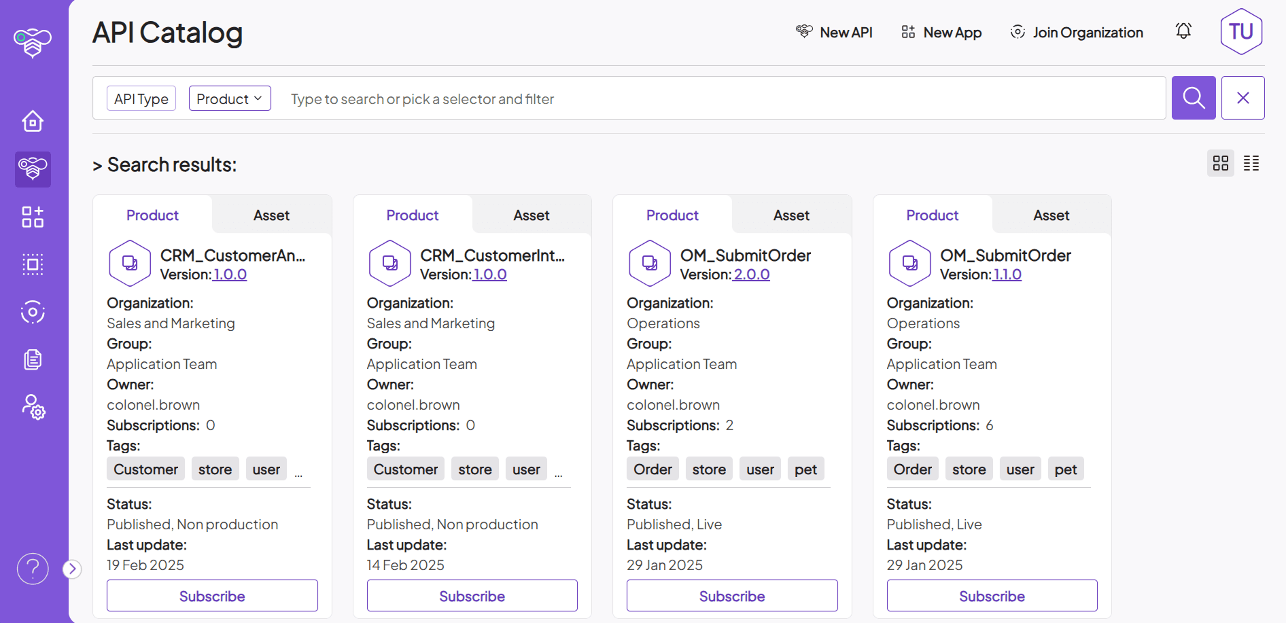Image resolution: width=1286 pixels, height=623 pixels.
Task: Subscribe to OM_SubmitOrder version 1.1.0
Action: pos(992,595)
